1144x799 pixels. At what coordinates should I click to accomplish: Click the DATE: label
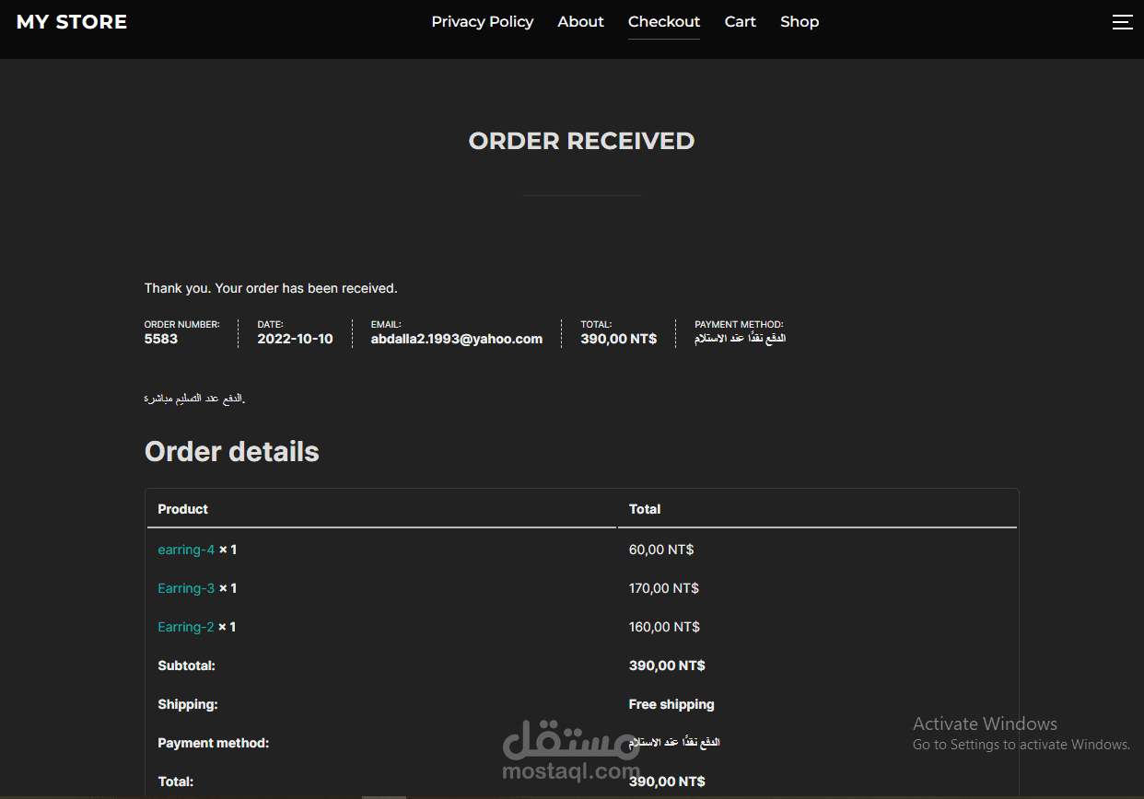pyautogui.click(x=270, y=324)
